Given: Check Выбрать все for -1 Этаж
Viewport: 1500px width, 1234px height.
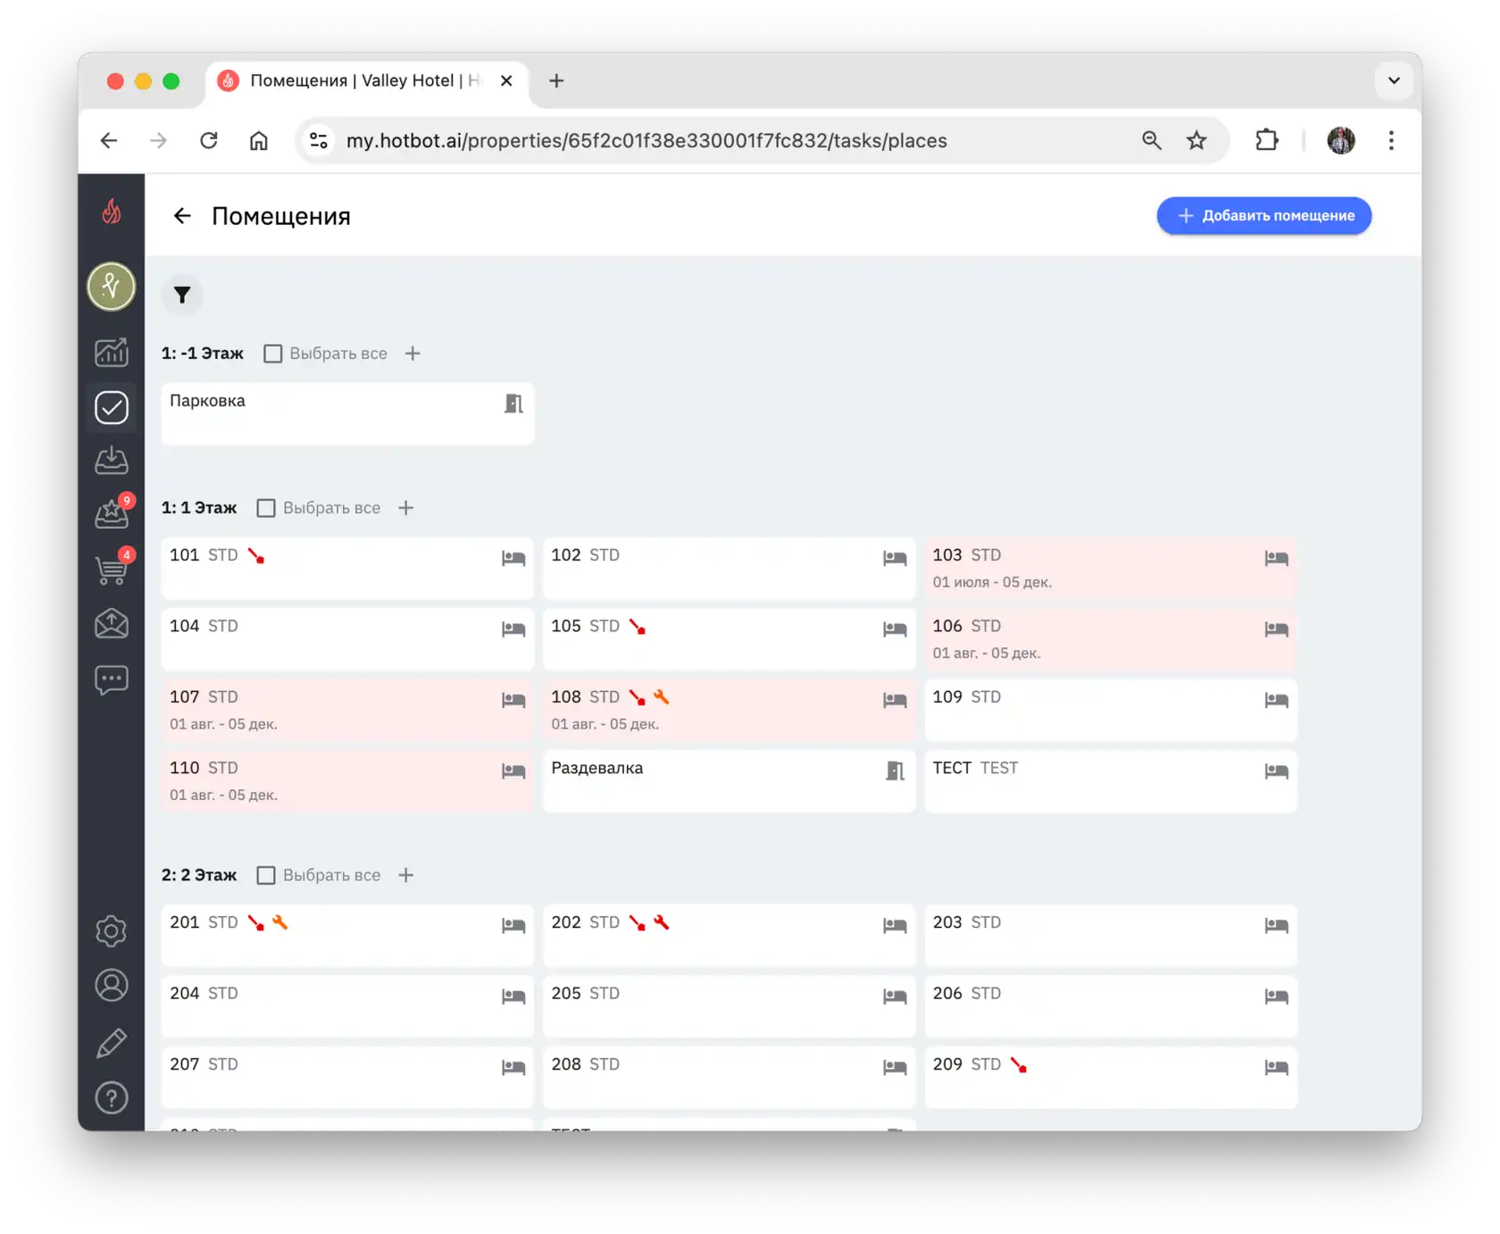Looking at the screenshot, I should pos(273,354).
